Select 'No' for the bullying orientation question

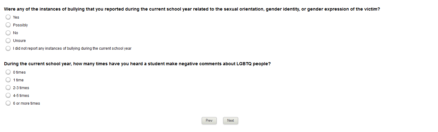click(x=8, y=33)
